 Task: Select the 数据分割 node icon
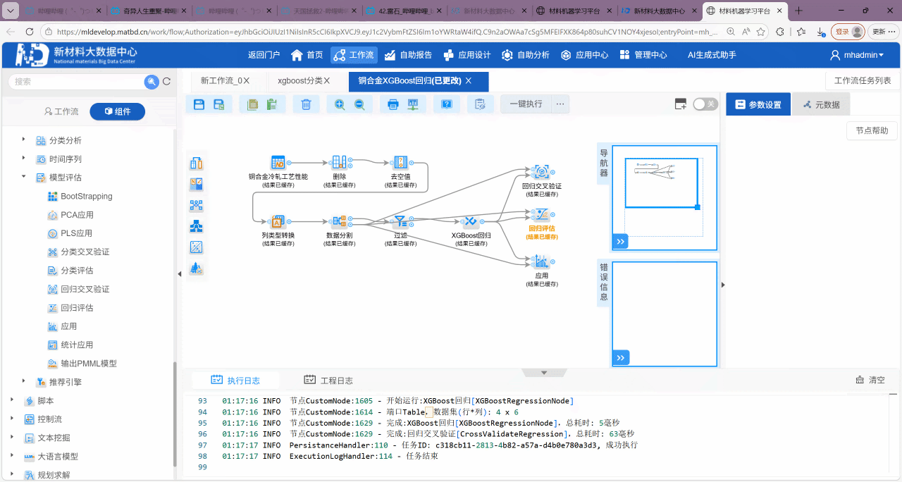(x=338, y=222)
